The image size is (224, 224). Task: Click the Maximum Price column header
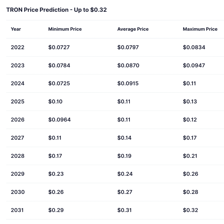click(x=200, y=29)
